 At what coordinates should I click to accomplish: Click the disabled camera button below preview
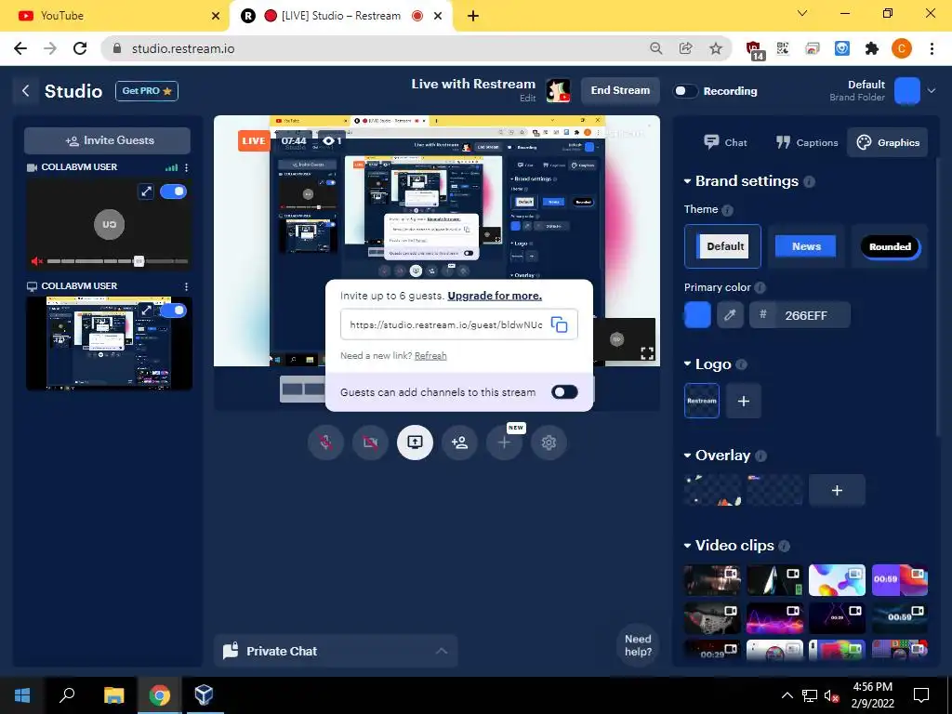tap(370, 443)
